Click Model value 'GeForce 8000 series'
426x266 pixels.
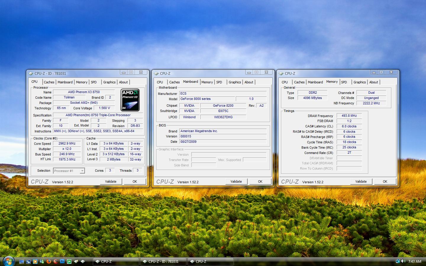click(x=207, y=99)
